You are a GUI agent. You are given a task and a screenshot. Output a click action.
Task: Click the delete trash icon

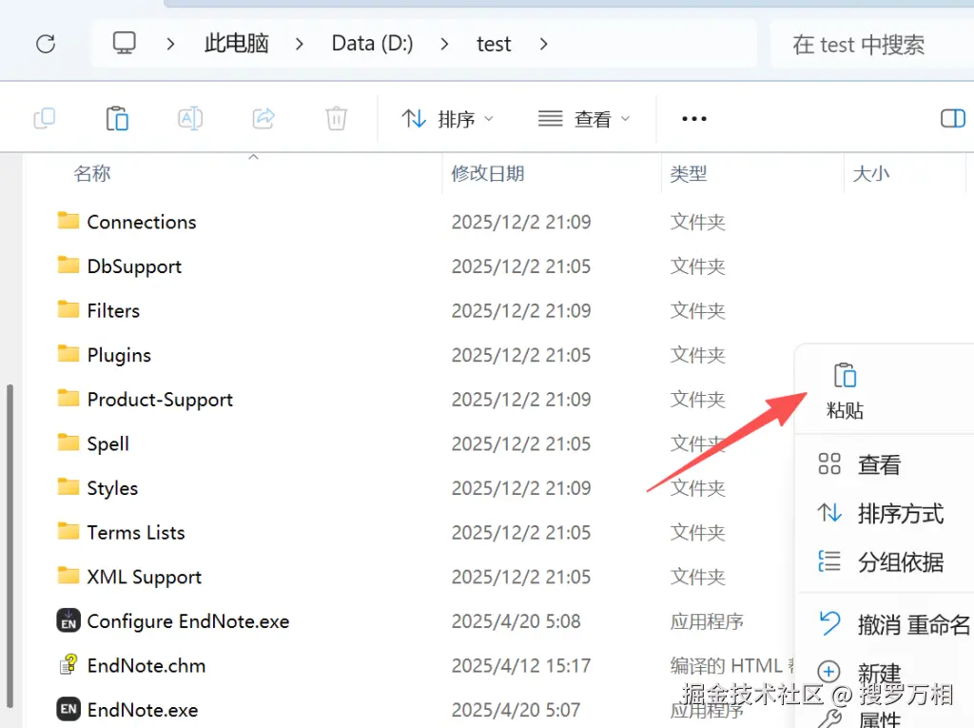tap(336, 118)
